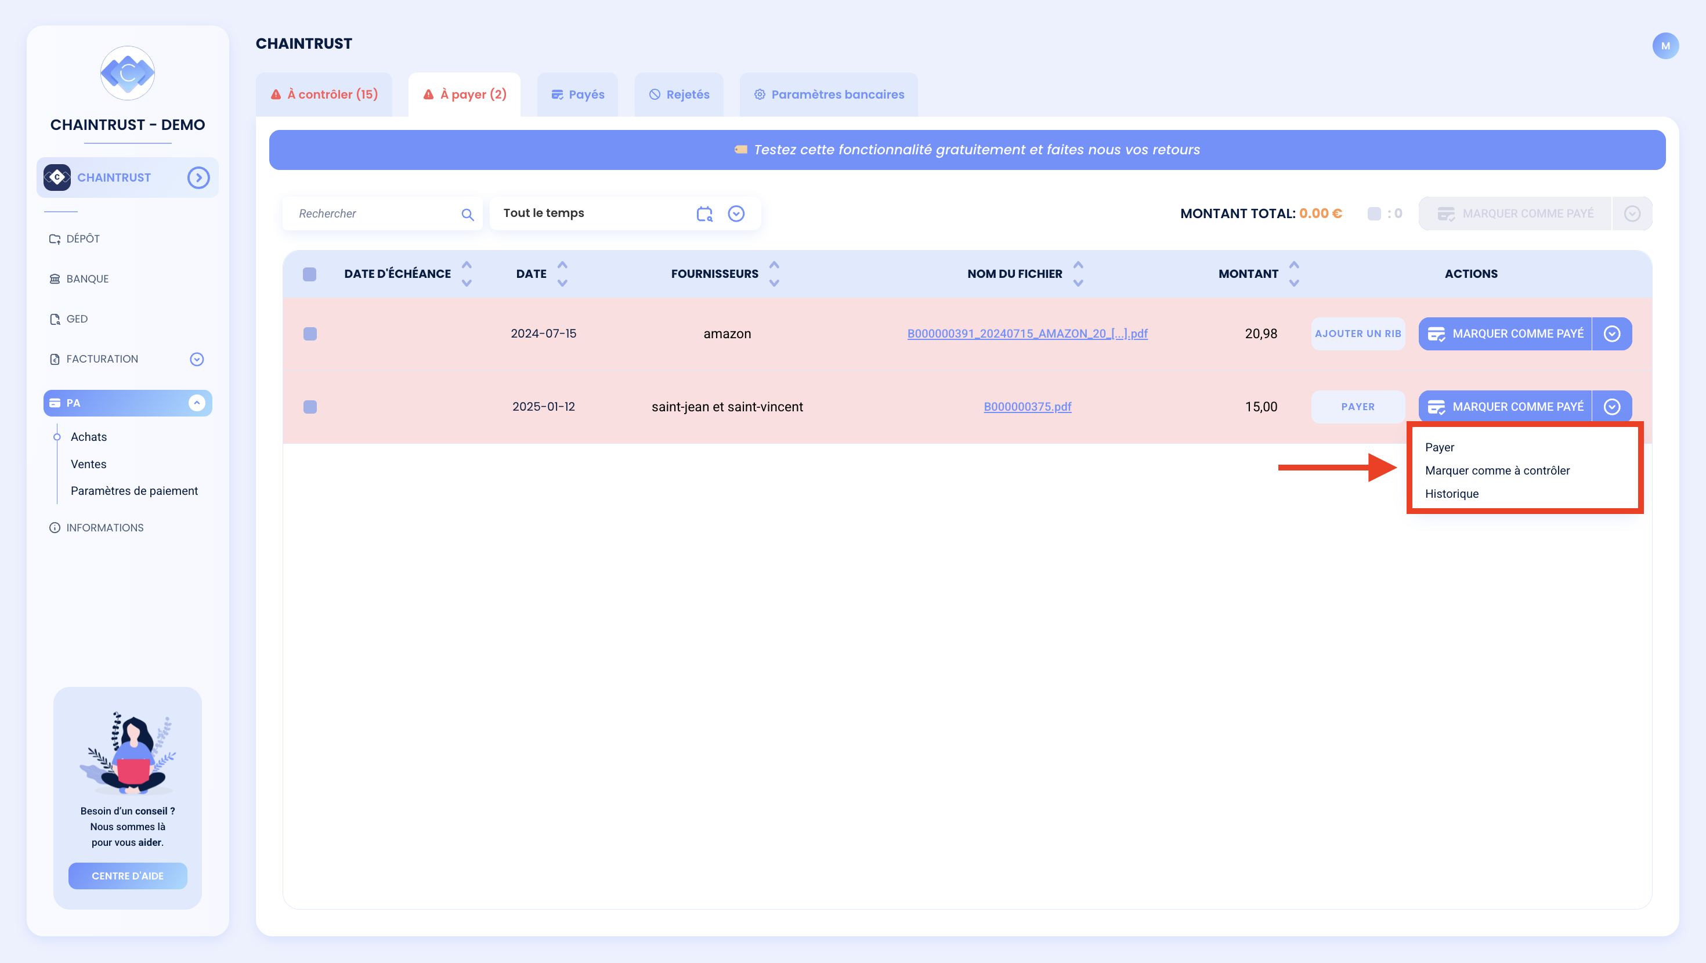Open the Paramètres bancaires tab
This screenshot has width=1706, height=963.
click(829, 95)
